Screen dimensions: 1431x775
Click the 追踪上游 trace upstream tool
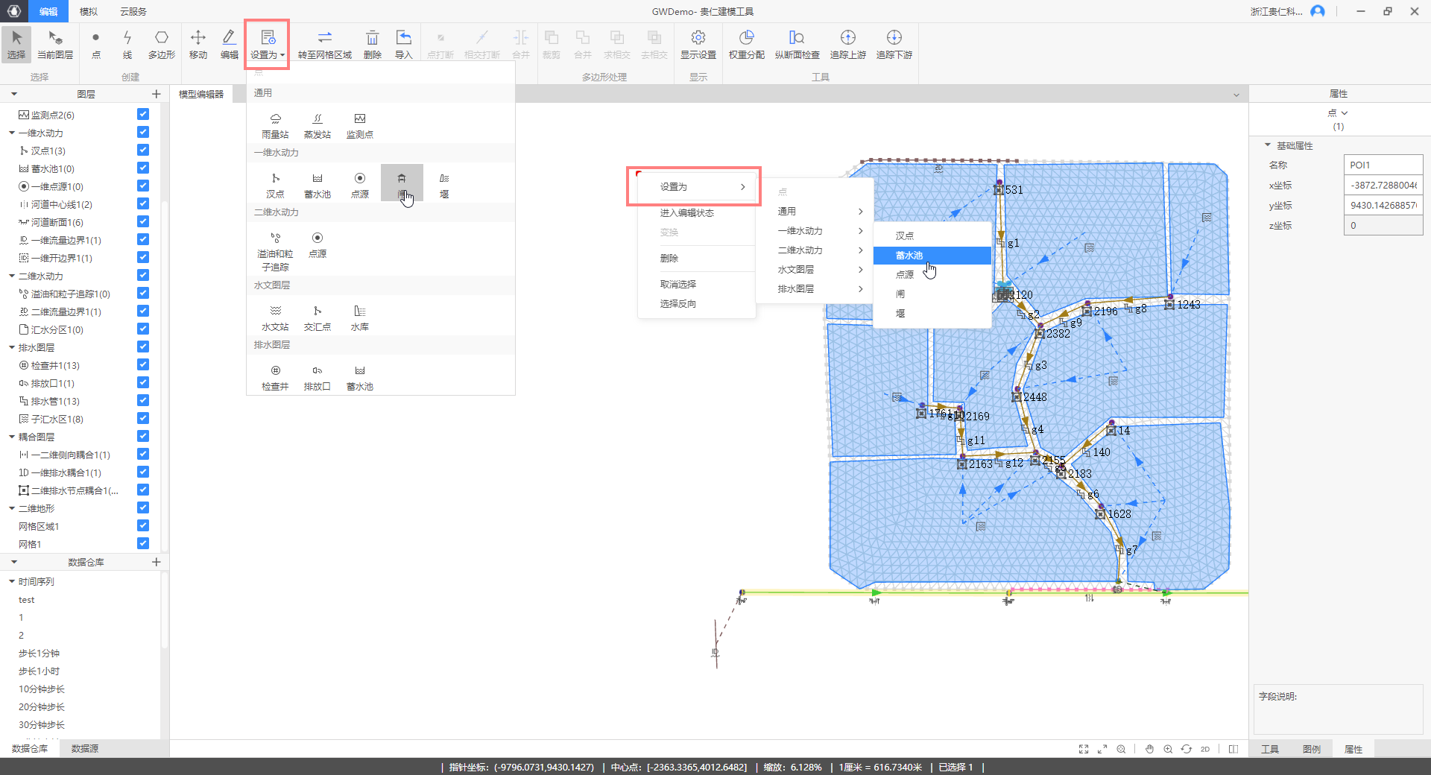(x=847, y=44)
